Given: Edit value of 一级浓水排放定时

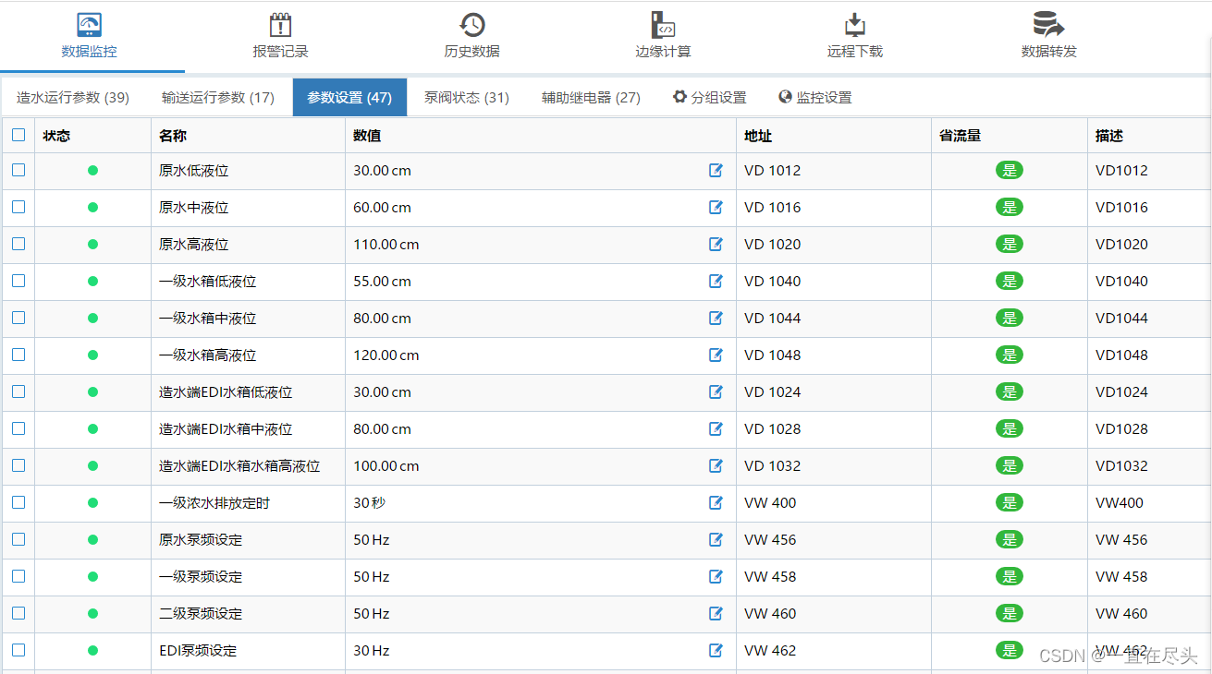Looking at the screenshot, I should pos(716,502).
